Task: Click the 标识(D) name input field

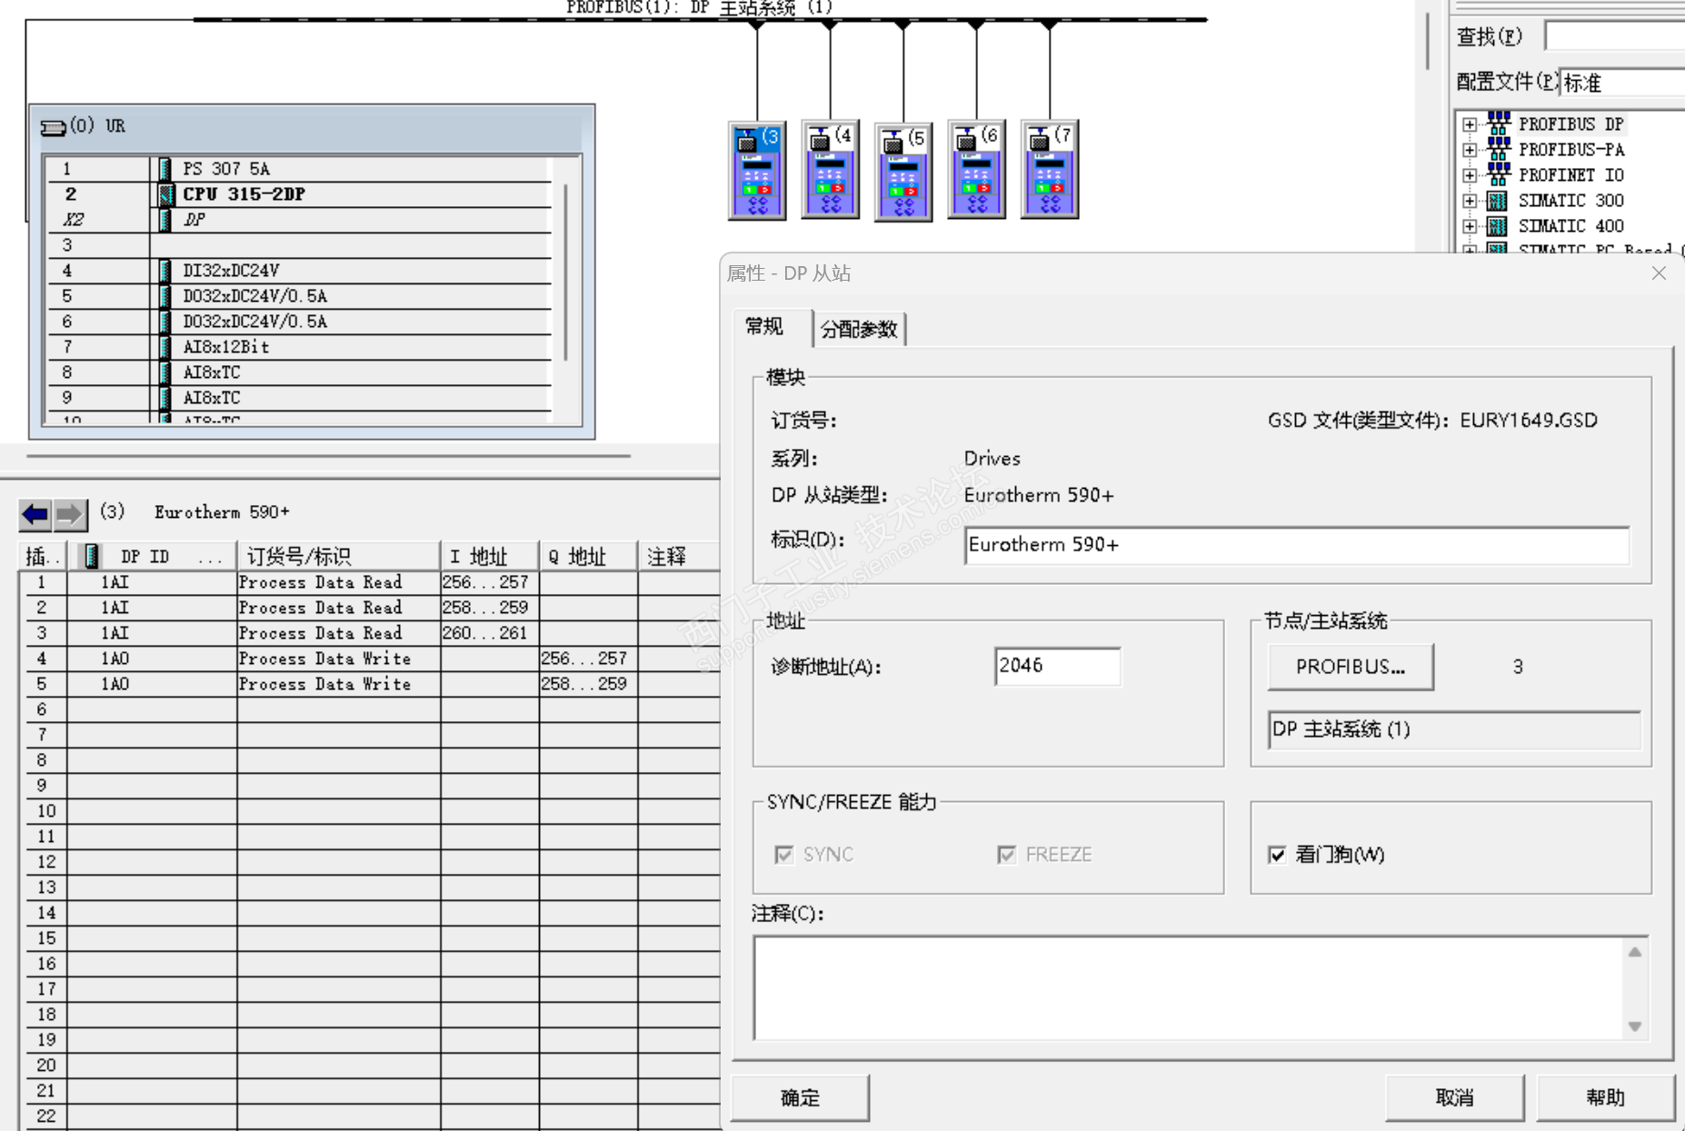Action: tap(1297, 545)
